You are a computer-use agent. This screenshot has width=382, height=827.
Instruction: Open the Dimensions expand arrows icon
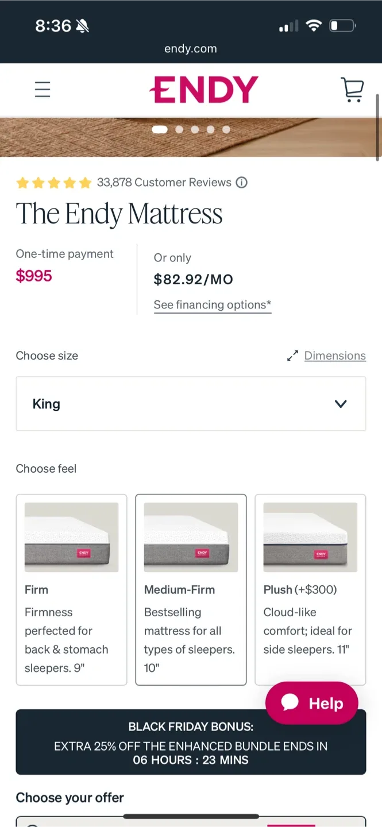pos(292,355)
